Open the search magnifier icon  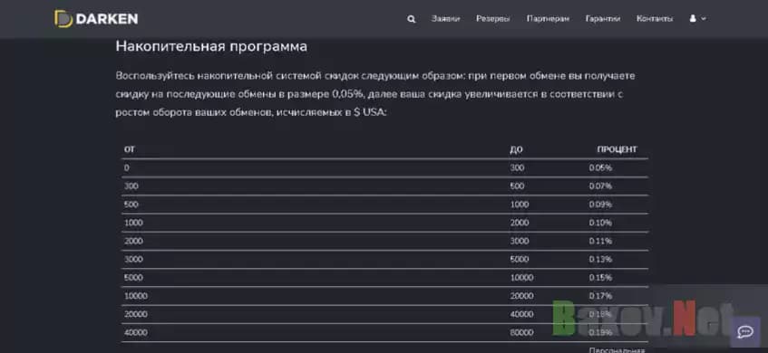point(412,19)
